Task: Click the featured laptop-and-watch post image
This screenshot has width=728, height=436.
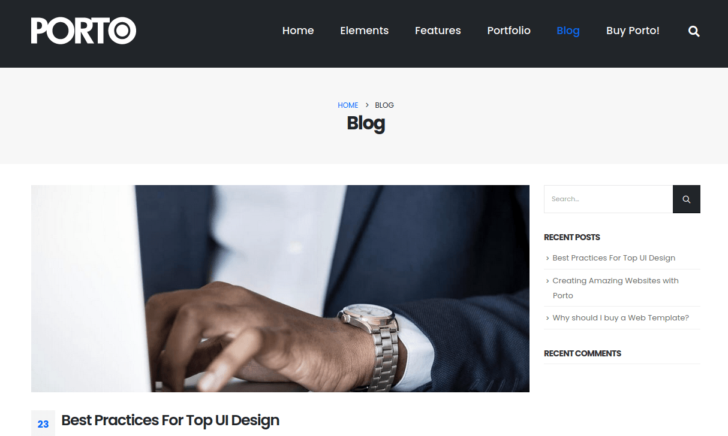Action: pyautogui.click(x=280, y=289)
